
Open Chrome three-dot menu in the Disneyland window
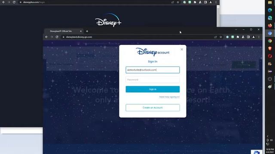[x=259, y=37]
